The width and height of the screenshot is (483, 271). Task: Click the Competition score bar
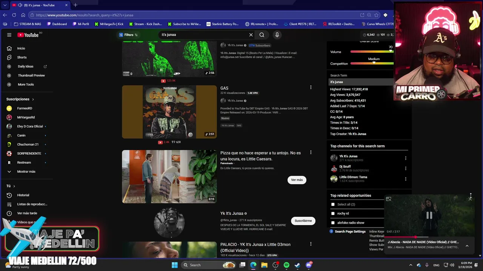[372, 64]
